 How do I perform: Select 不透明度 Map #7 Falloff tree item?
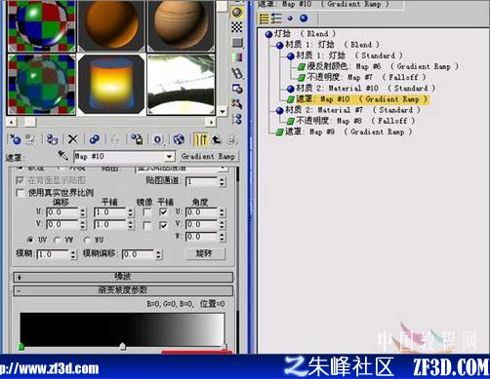362,77
